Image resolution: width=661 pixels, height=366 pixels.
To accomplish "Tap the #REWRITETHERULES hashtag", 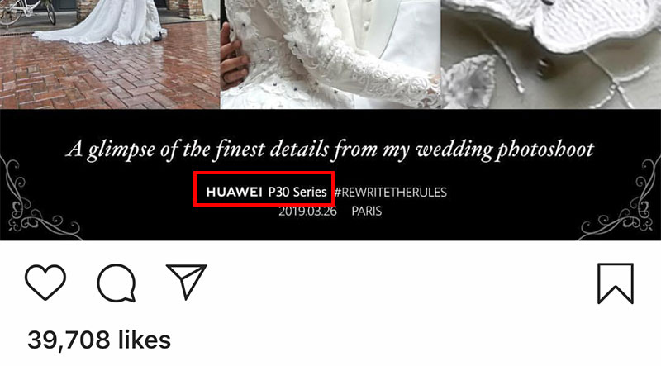I will (x=390, y=193).
